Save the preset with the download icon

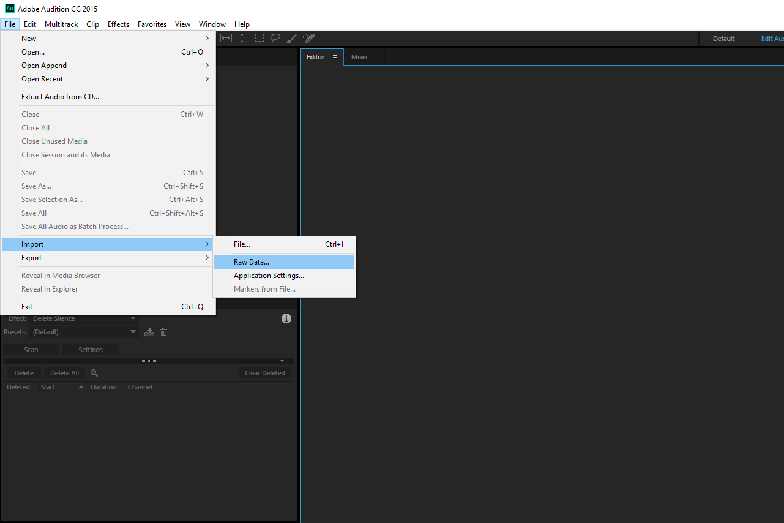pos(149,332)
